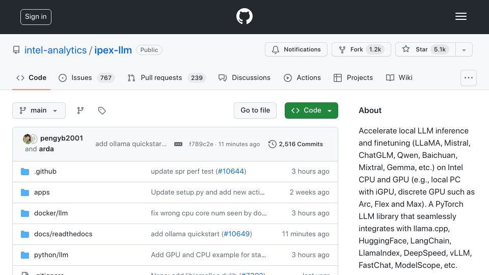This screenshot has height=275, width=489.
Task: Open pull request #10649 link
Action: point(237,234)
